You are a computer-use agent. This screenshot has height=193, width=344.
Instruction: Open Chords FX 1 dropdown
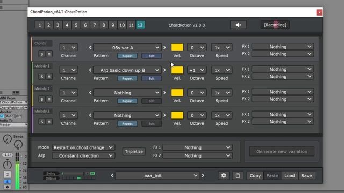click(x=283, y=47)
